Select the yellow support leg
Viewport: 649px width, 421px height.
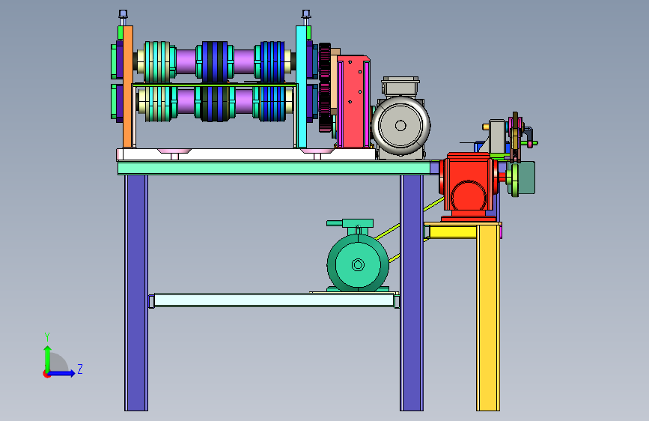click(x=488, y=318)
